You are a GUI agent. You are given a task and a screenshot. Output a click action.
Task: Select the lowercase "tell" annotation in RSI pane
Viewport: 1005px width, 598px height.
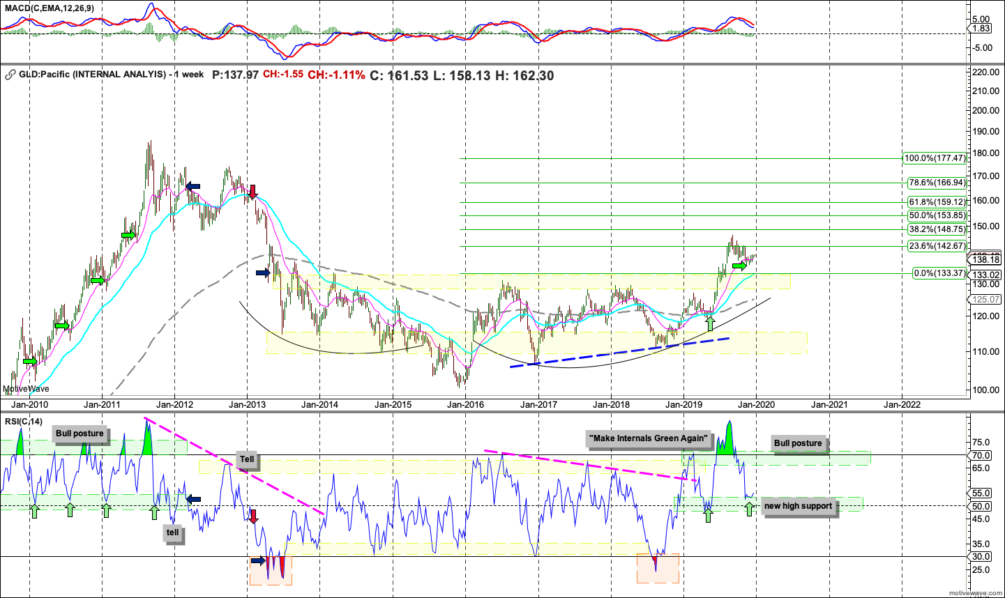click(172, 532)
